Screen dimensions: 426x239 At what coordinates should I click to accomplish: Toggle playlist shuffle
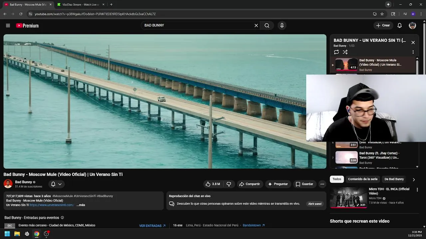pyautogui.click(x=345, y=52)
